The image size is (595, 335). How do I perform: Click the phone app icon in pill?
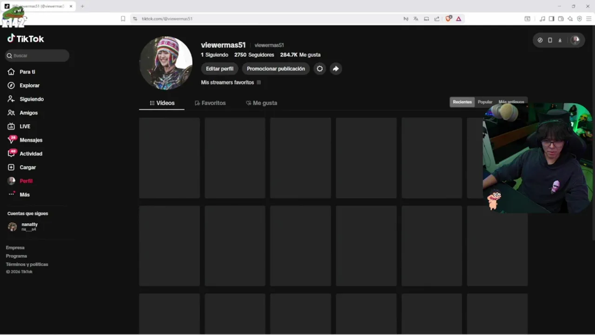tap(550, 40)
